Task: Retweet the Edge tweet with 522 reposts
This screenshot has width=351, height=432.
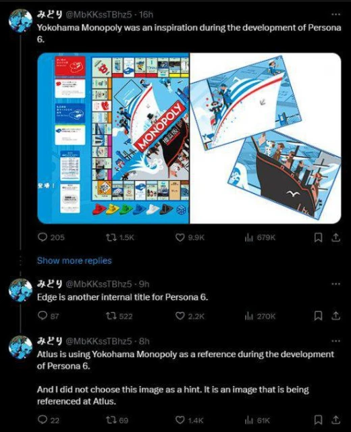Action: coord(111,316)
